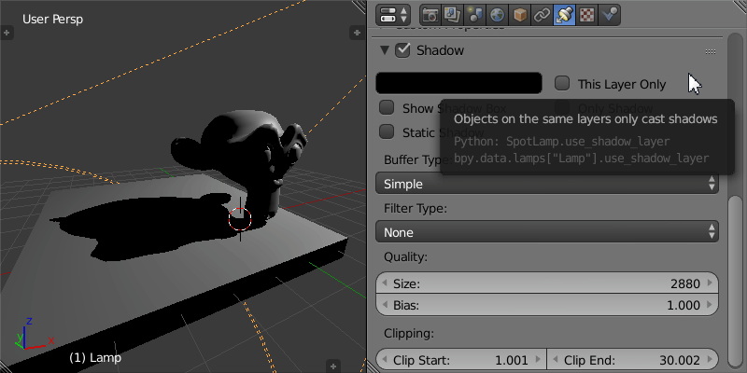The image size is (747, 373).
Task: Collapse the Shadow panel triangle
Action: point(385,50)
